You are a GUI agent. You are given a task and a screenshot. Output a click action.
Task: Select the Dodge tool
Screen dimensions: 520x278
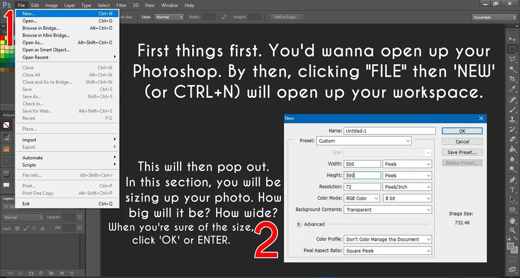tap(512, 169)
